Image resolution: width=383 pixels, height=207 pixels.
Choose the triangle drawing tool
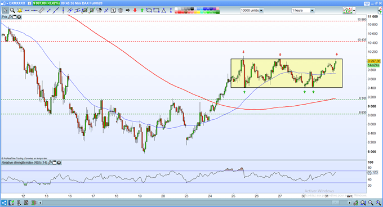(x=163, y=10)
